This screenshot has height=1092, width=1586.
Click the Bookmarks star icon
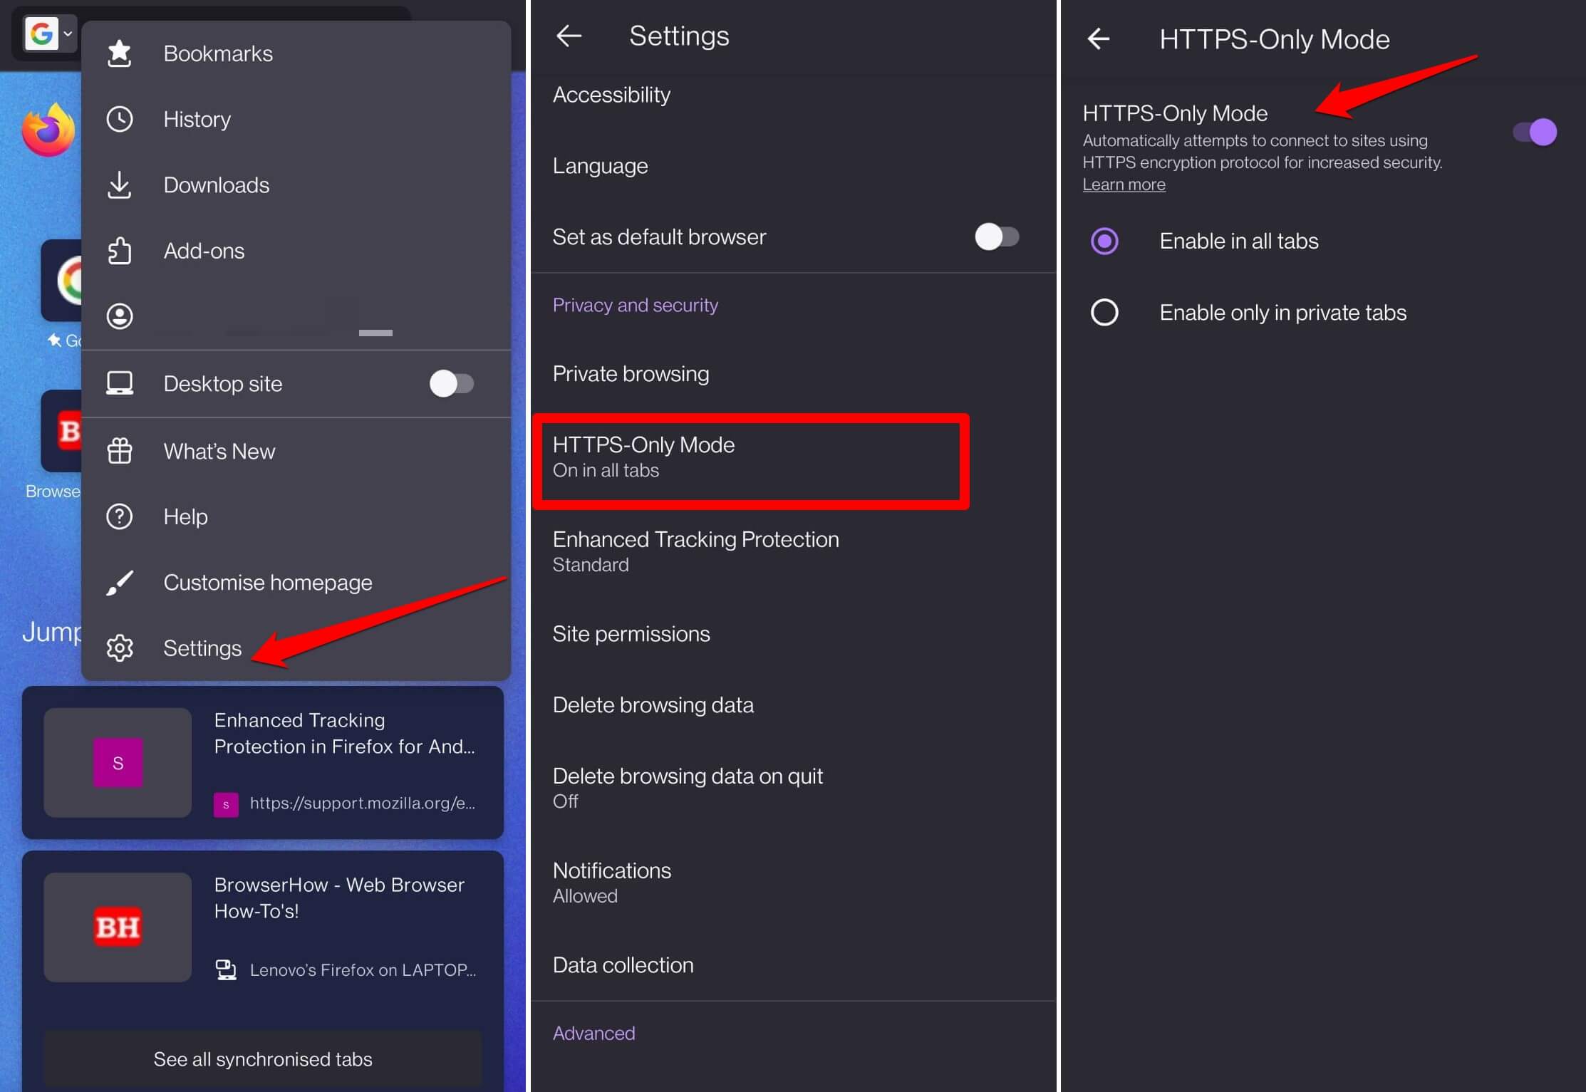pyautogui.click(x=119, y=53)
